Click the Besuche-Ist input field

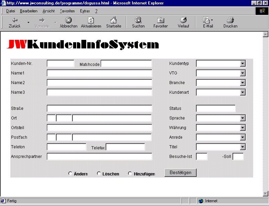click(202, 157)
